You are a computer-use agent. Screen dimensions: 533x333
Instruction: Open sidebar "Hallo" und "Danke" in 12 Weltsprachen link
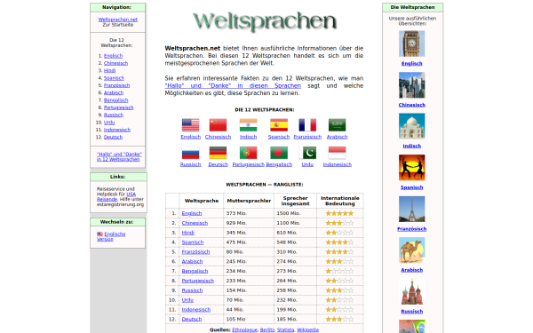(x=119, y=156)
